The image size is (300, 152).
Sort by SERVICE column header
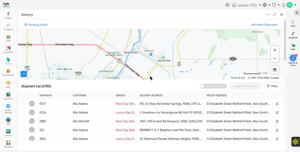point(121,95)
